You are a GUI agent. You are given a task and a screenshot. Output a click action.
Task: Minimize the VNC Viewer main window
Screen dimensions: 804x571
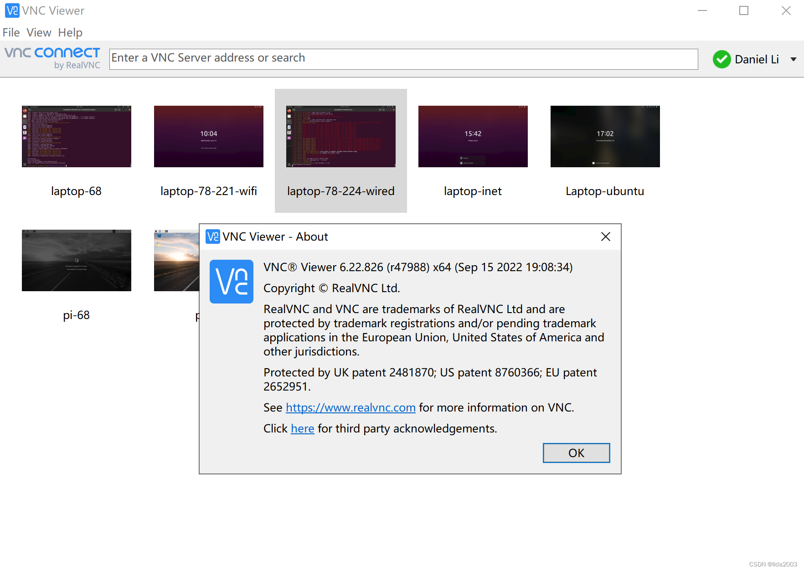[702, 10]
